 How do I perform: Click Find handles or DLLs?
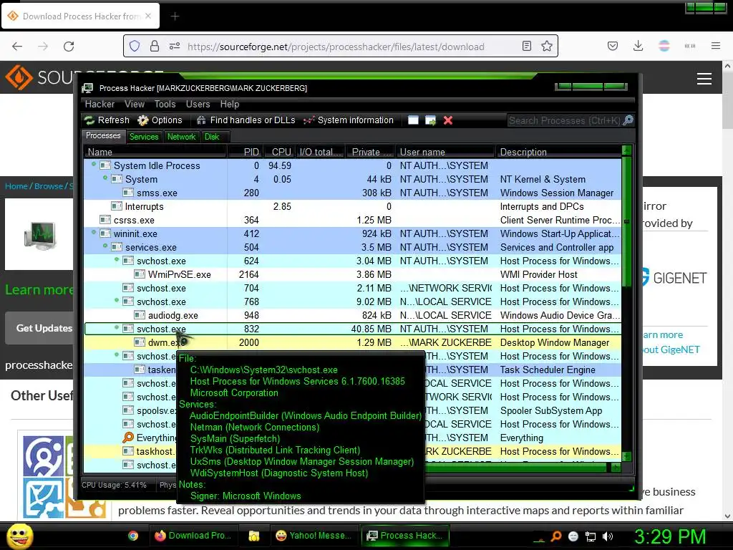(246, 120)
